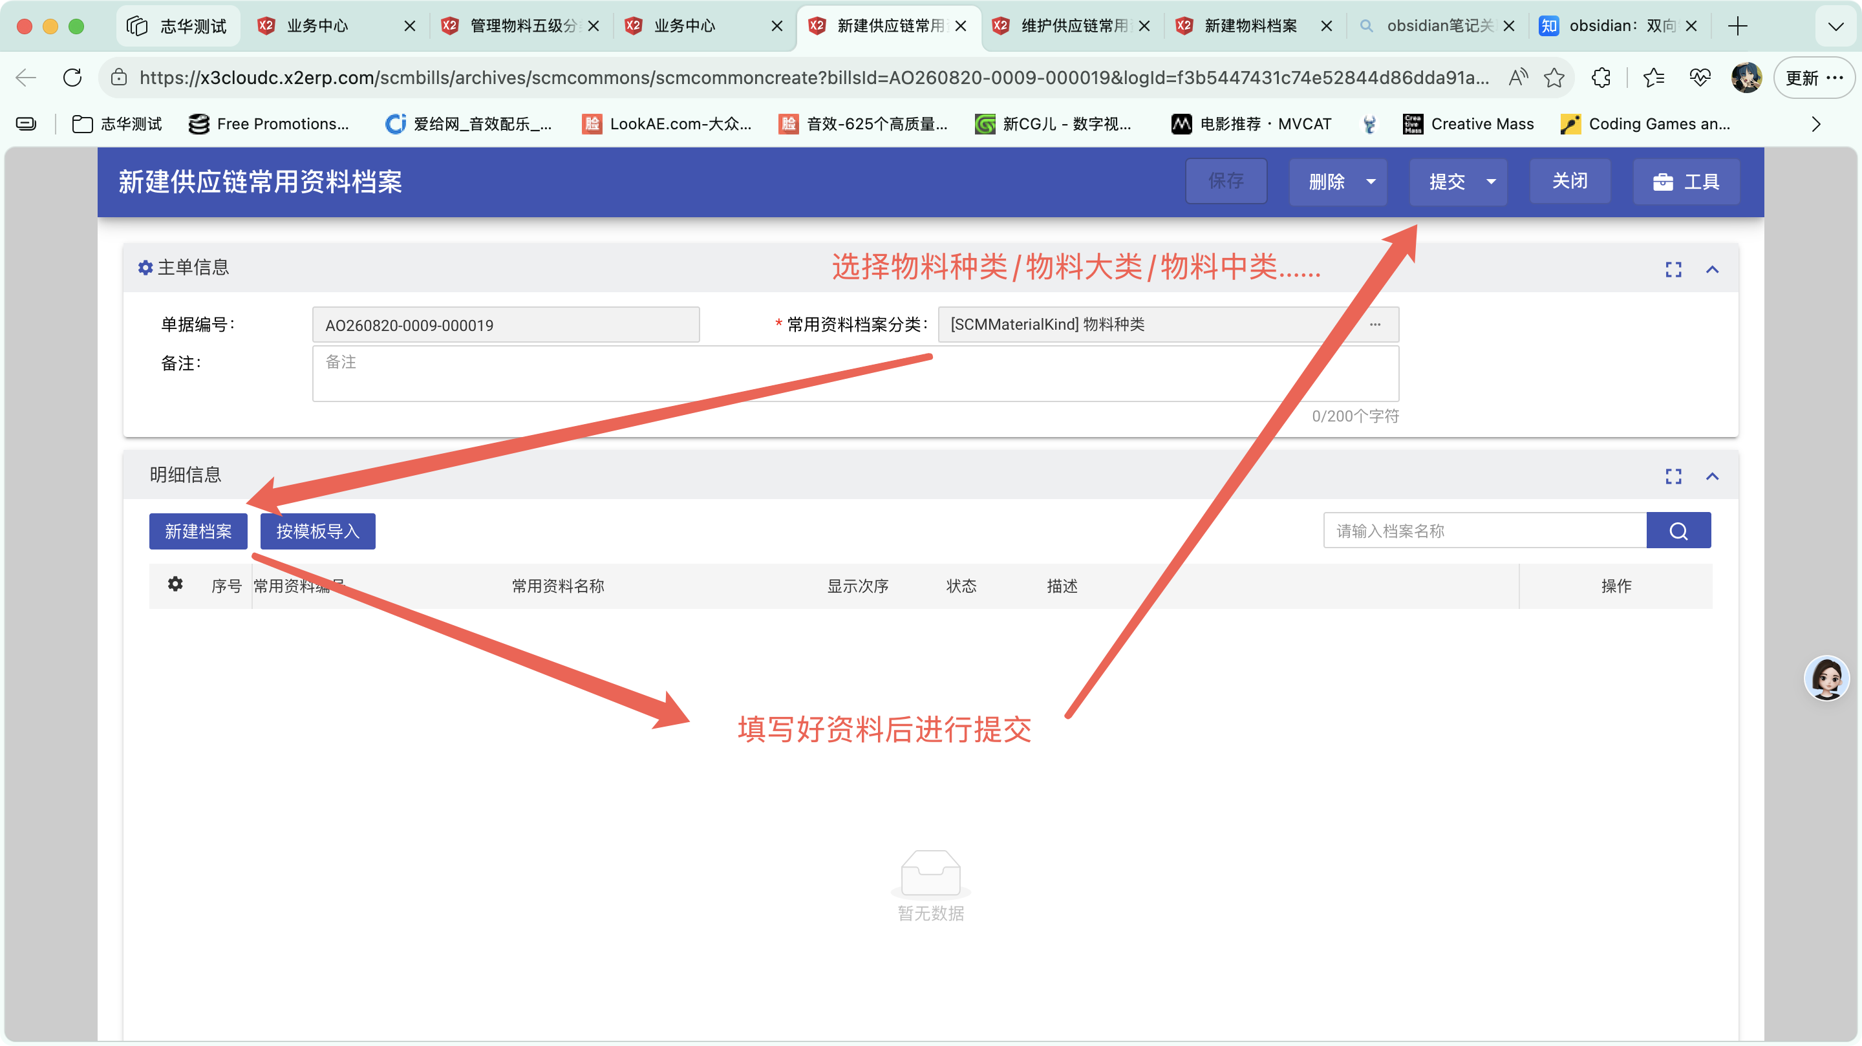The width and height of the screenshot is (1862, 1046).
Task: Expand 明细信息 panel to fullscreen
Action: [x=1673, y=476]
